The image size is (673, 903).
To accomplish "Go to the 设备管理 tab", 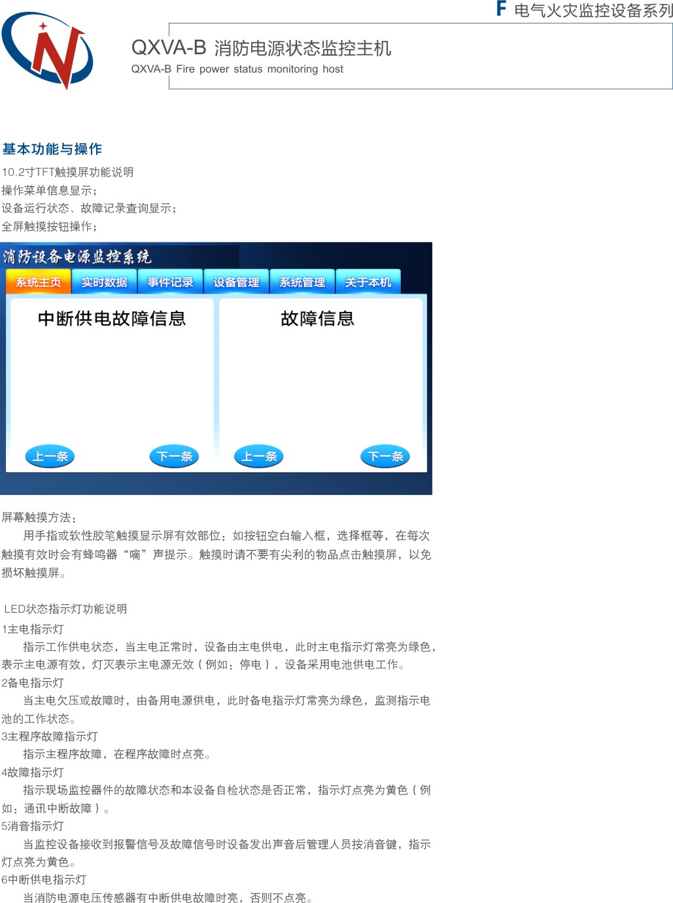I will coord(236,282).
